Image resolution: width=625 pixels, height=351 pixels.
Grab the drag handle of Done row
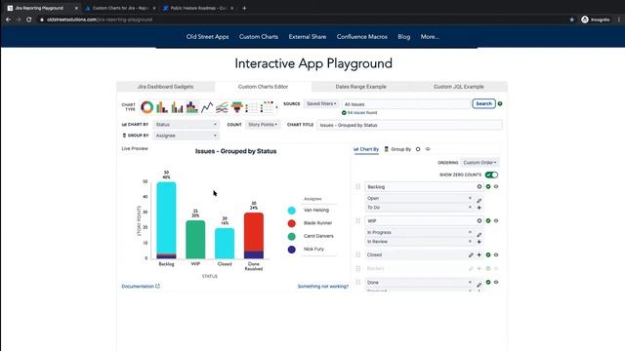358,282
